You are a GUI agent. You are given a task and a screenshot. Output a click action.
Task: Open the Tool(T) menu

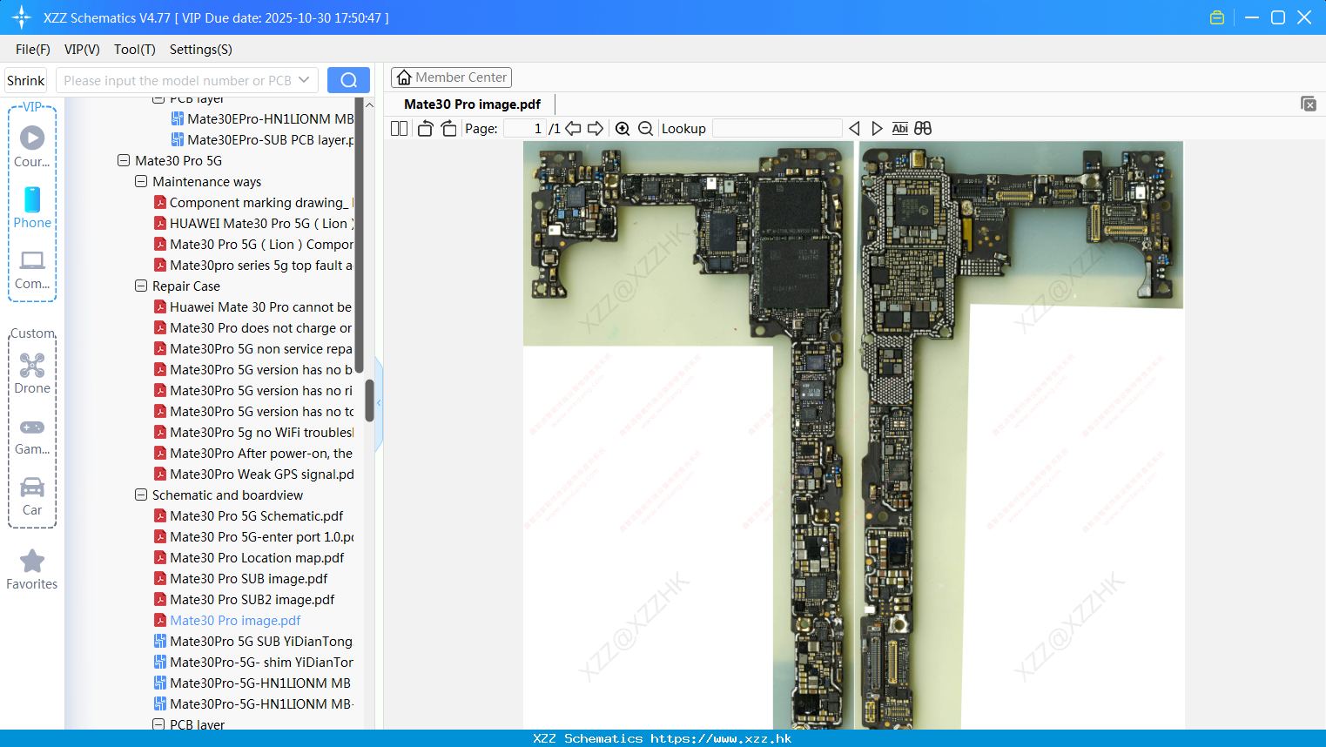(x=135, y=50)
